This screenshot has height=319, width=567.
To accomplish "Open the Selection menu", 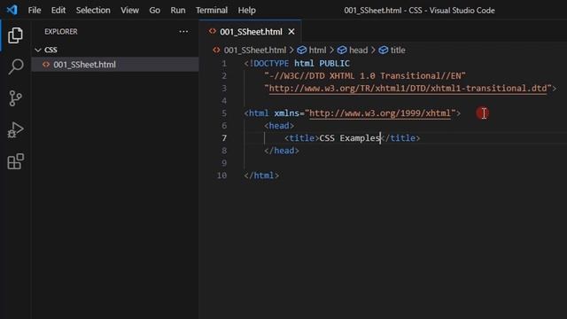I will (x=93, y=10).
